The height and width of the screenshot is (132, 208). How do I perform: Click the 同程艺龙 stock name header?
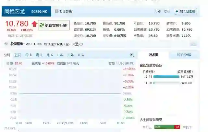click(15, 11)
